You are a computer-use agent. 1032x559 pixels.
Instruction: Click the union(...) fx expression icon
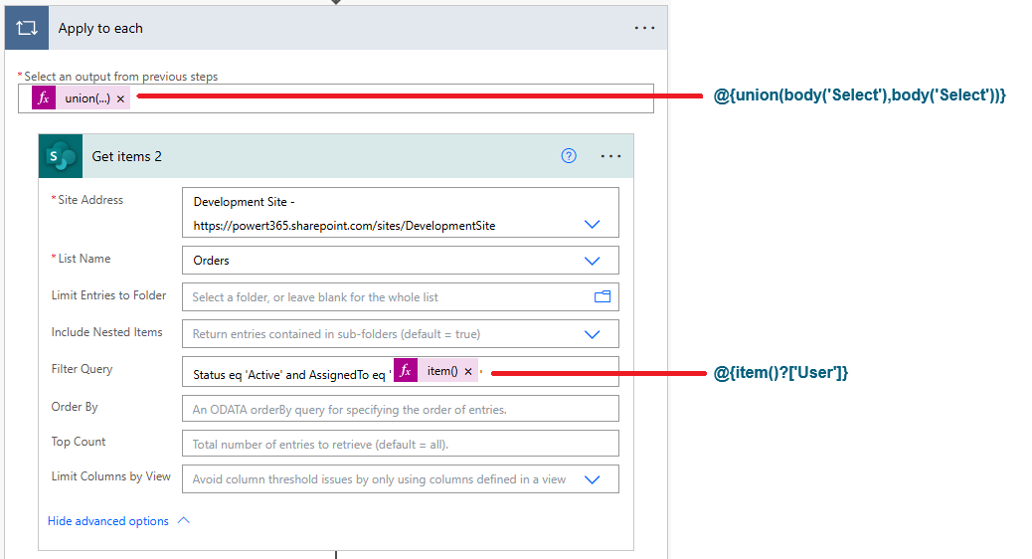[x=43, y=98]
